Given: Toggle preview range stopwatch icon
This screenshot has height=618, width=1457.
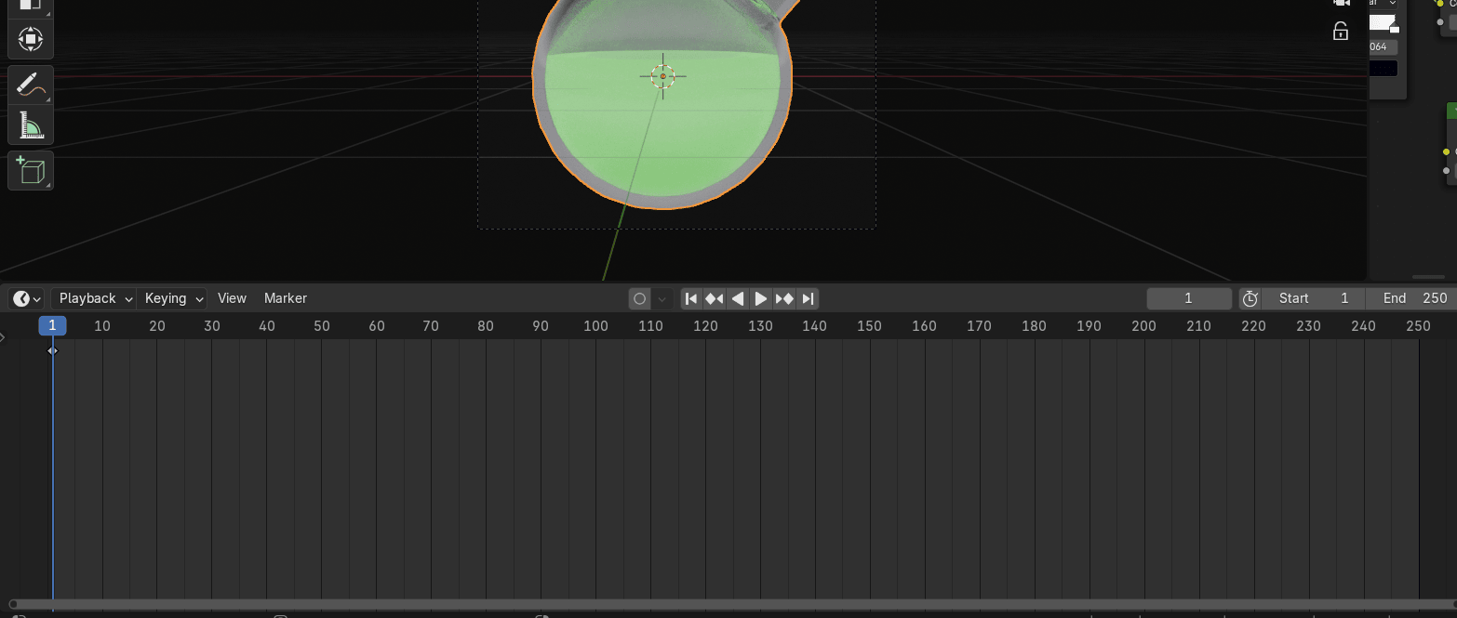Looking at the screenshot, I should [1250, 298].
